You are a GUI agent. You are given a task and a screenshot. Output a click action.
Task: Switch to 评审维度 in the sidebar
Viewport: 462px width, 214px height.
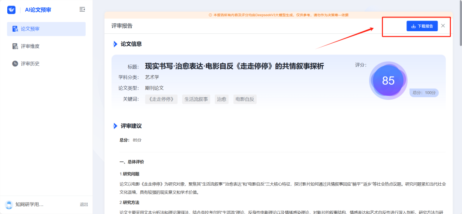[x=30, y=46]
